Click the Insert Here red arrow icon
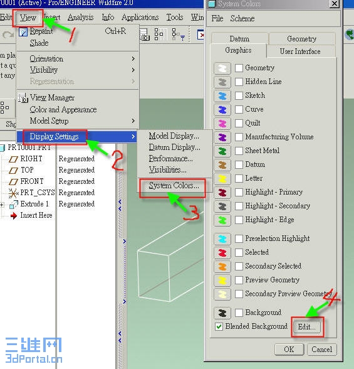Viewport: 354px width, 369px height. [x=14, y=216]
